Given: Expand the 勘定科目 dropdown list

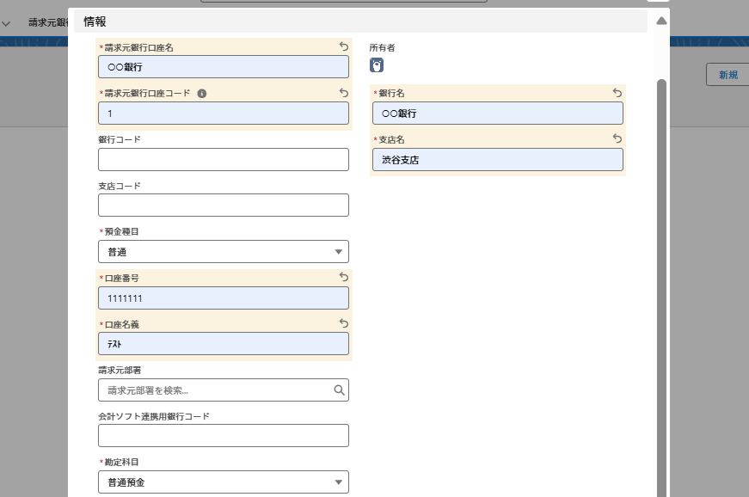Looking at the screenshot, I should click(224, 483).
